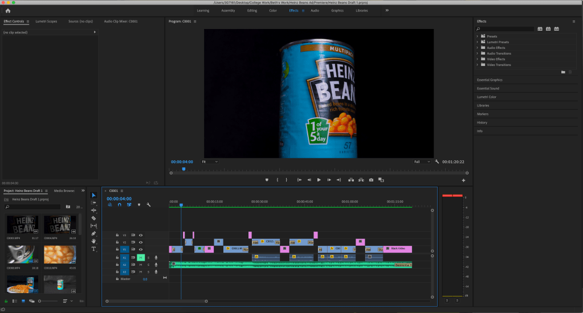Choose the Type tool

tap(94, 249)
